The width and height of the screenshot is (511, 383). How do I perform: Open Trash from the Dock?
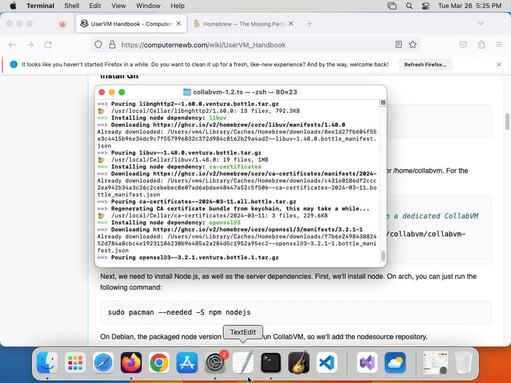464,363
